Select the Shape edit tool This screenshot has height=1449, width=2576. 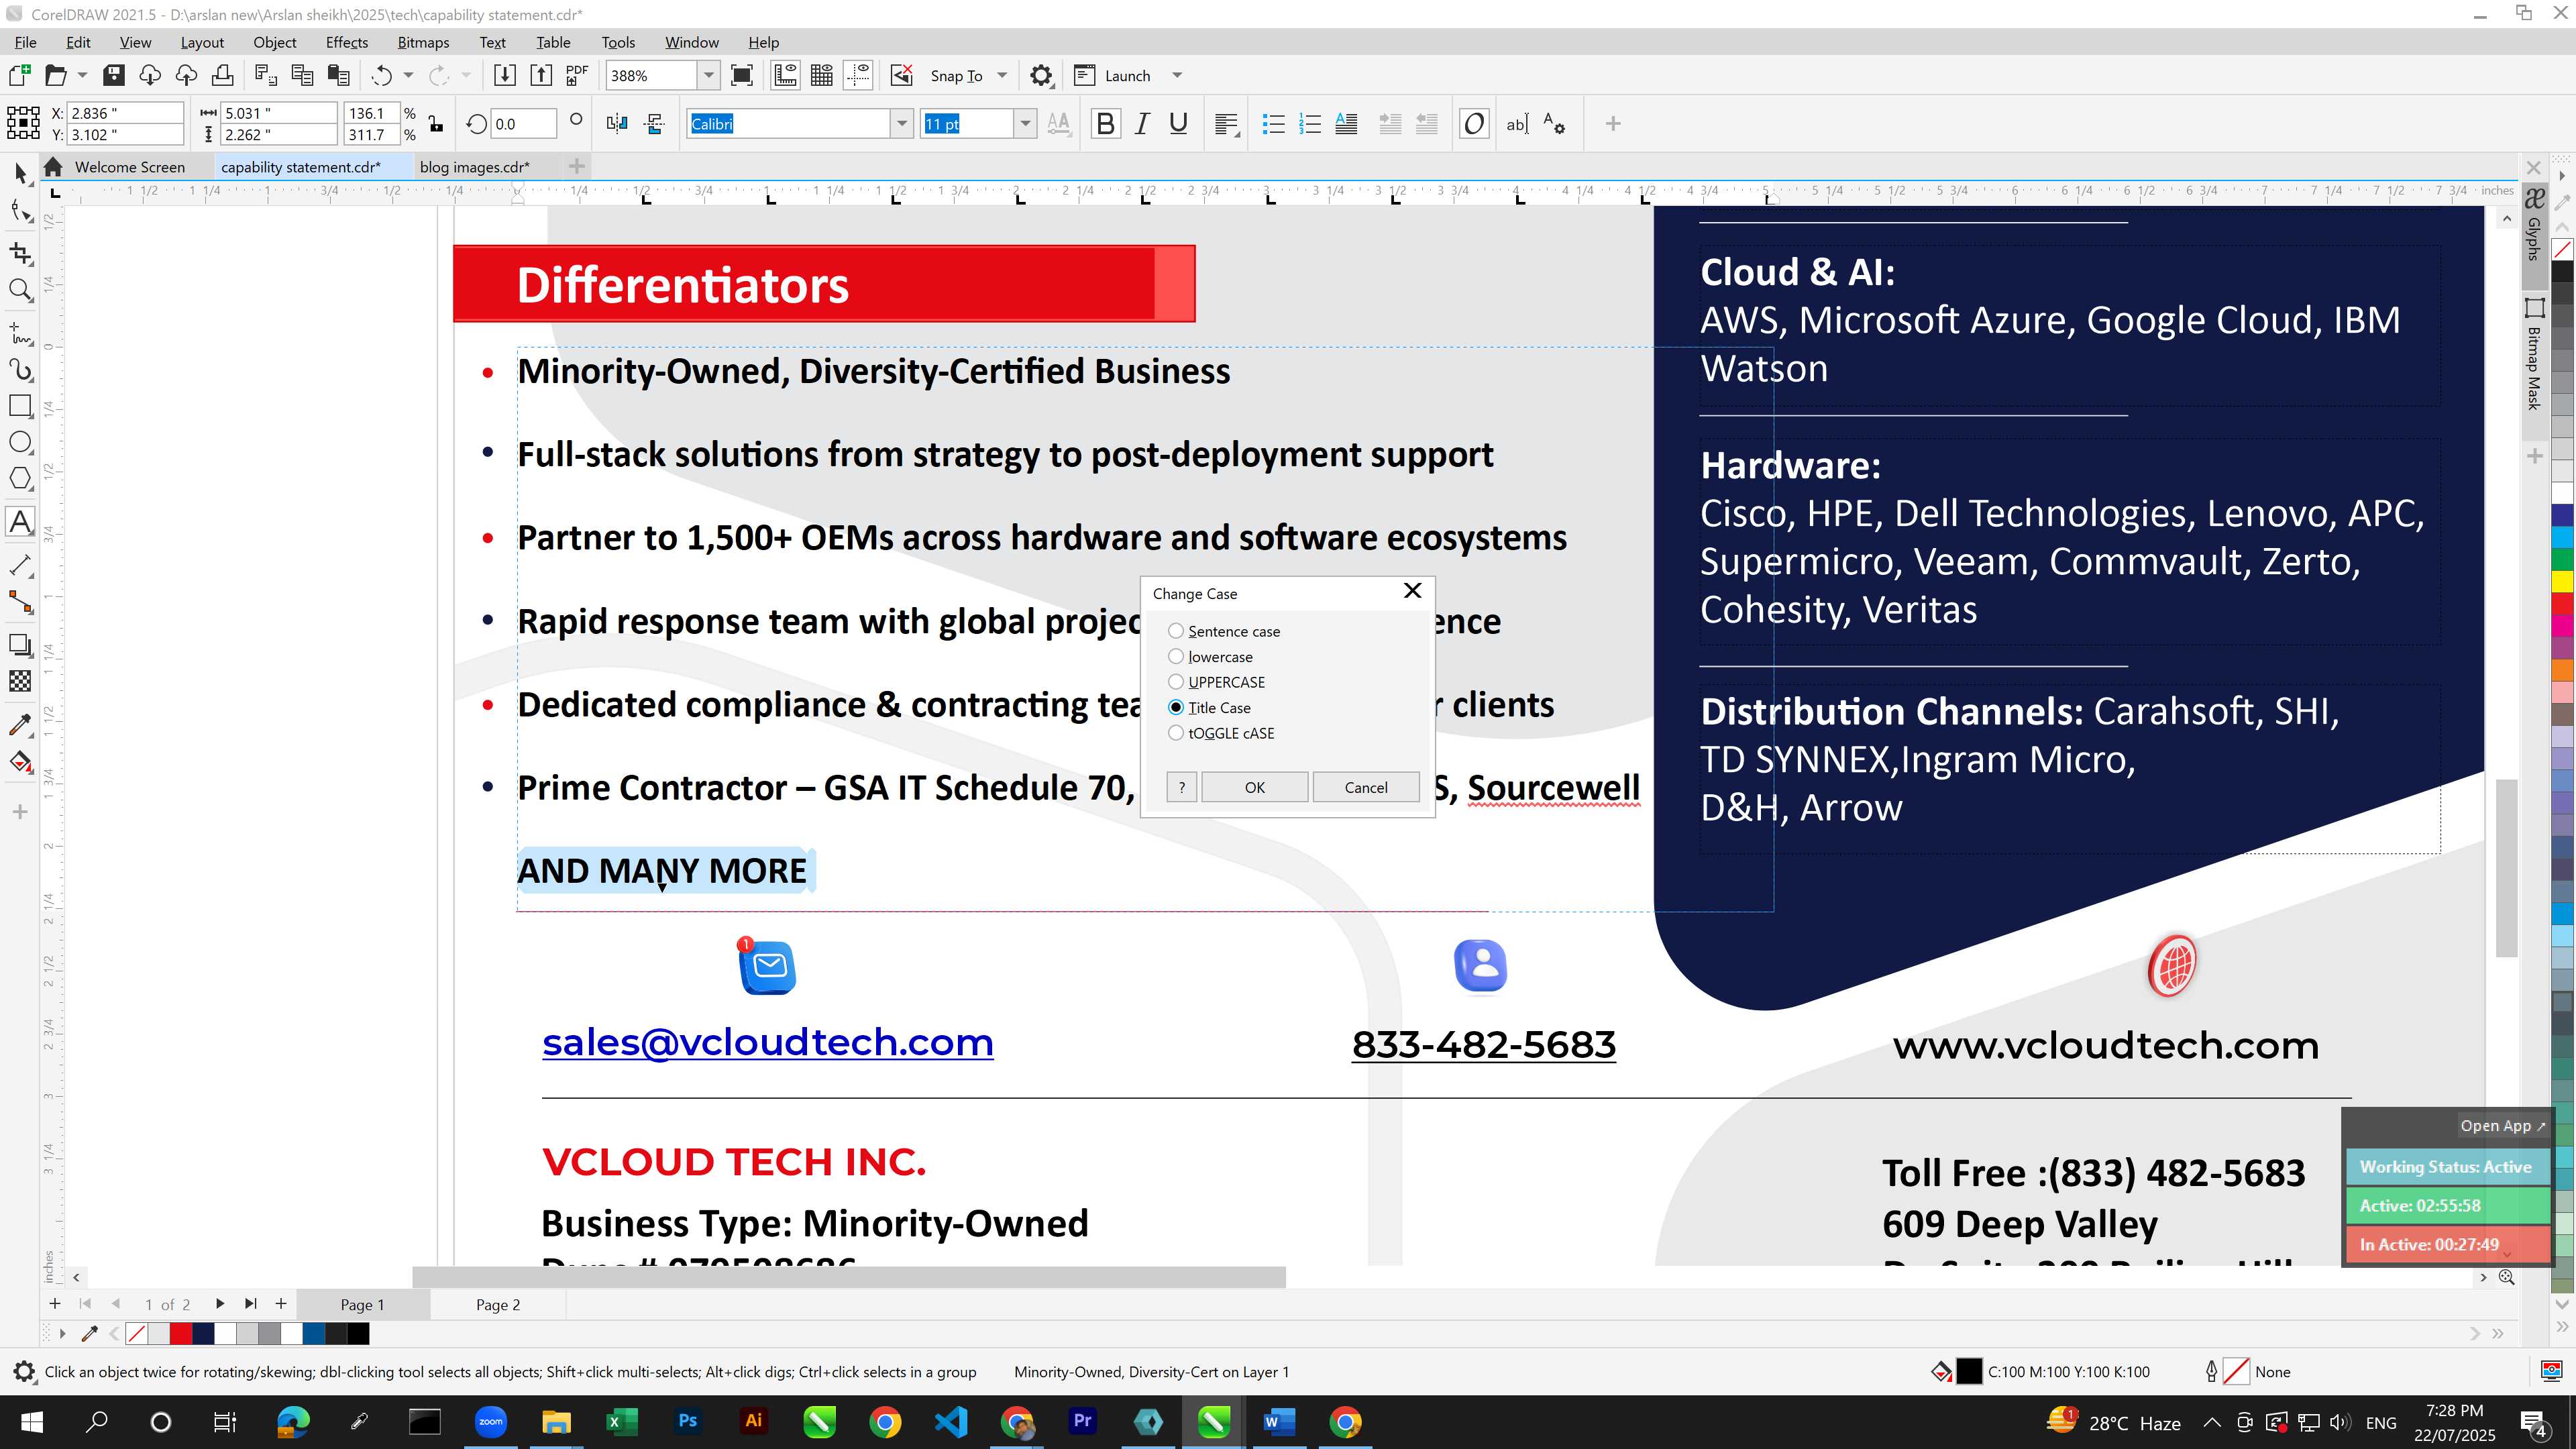click(20, 210)
